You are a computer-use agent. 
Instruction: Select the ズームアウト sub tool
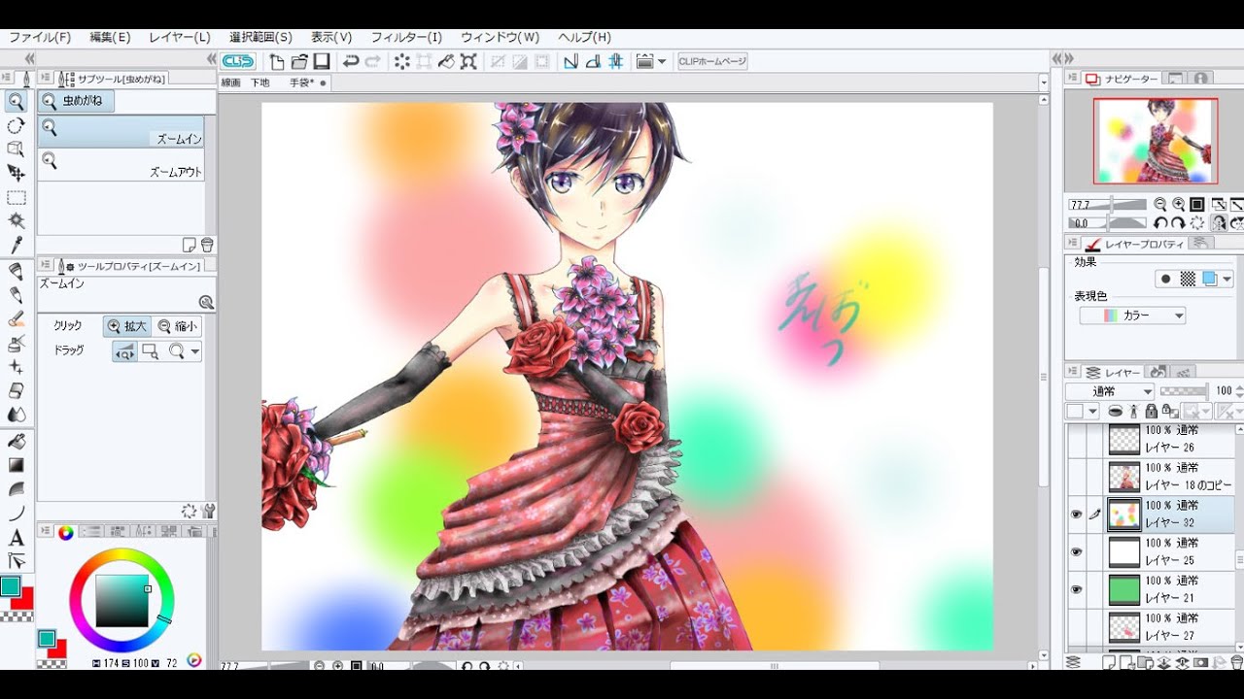click(121, 164)
